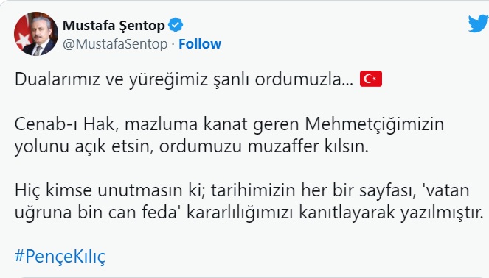This screenshot has width=489, height=278.
Task: Click the word "Mehmetçiğimizin"
Action: tap(375, 124)
